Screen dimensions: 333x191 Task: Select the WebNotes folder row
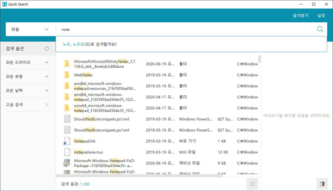(157, 75)
